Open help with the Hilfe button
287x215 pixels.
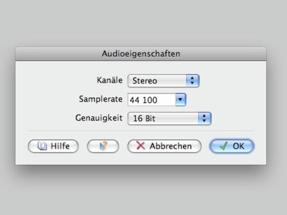(x=53, y=146)
